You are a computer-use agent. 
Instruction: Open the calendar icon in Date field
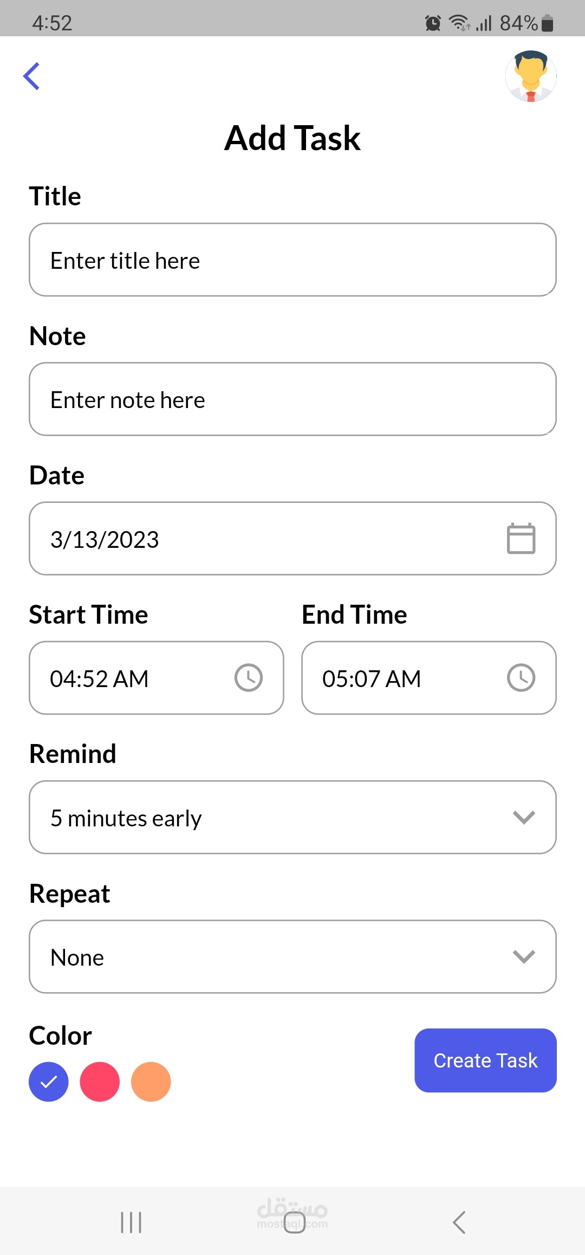coord(521,539)
